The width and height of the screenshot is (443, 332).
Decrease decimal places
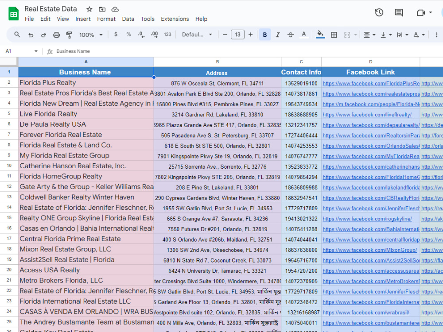point(141,35)
